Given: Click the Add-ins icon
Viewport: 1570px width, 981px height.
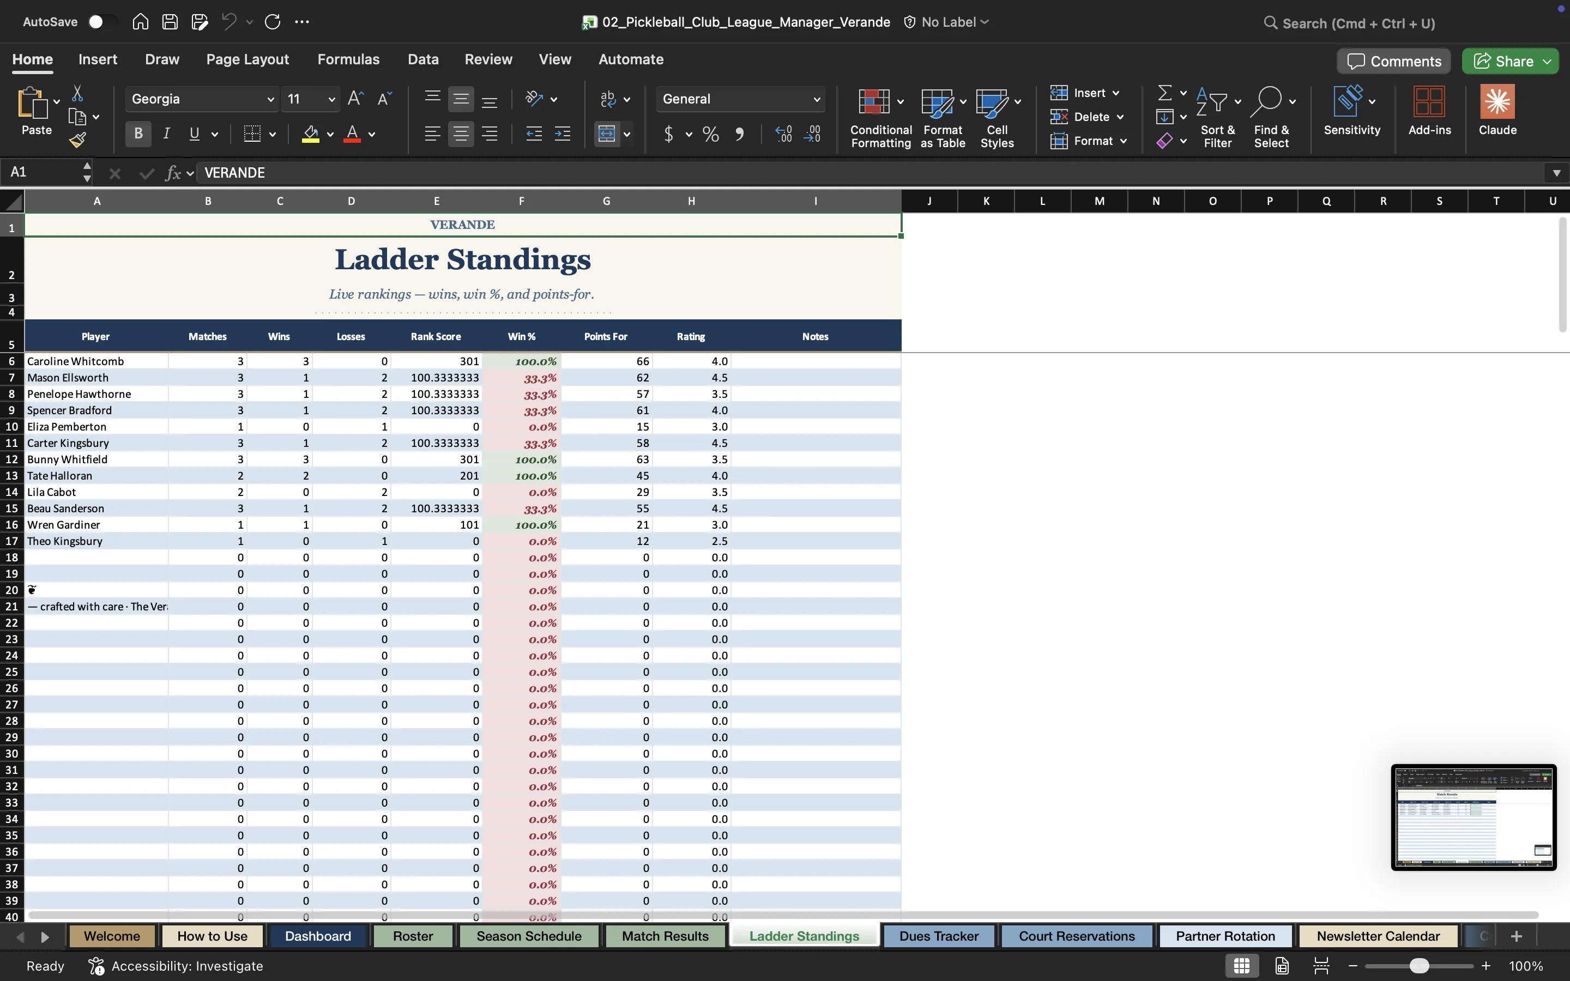Looking at the screenshot, I should [x=1429, y=110].
